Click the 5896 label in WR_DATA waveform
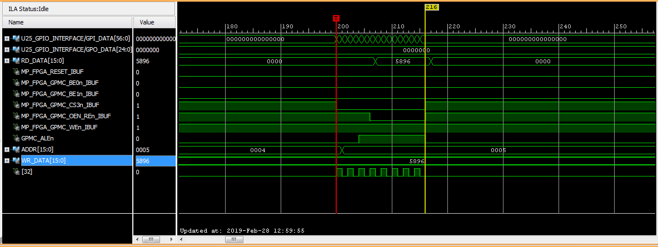 [417, 160]
